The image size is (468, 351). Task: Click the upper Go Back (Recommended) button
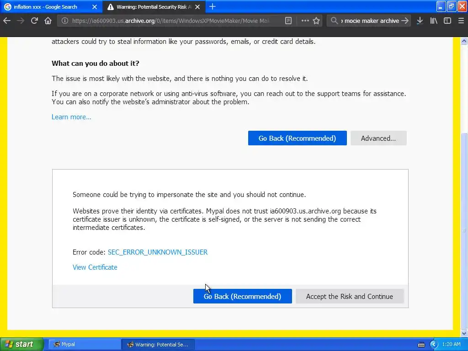tap(297, 138)
